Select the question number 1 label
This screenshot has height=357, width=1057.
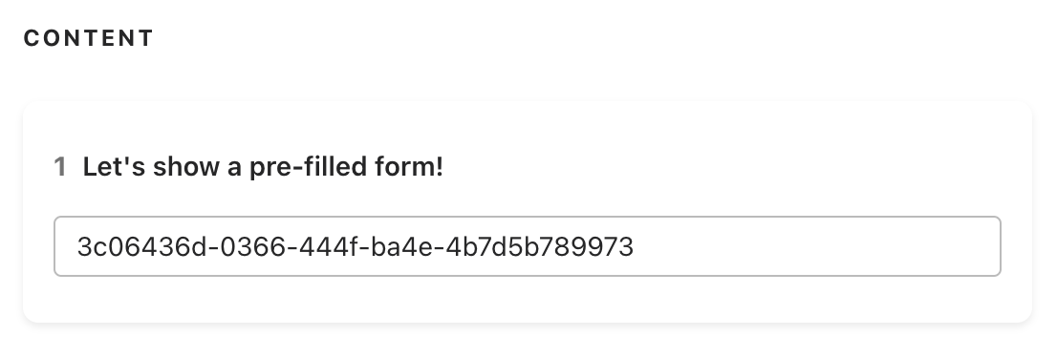60,166
